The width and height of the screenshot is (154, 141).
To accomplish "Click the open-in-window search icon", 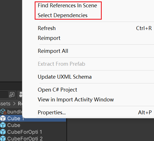I will [x=12, y=95].
